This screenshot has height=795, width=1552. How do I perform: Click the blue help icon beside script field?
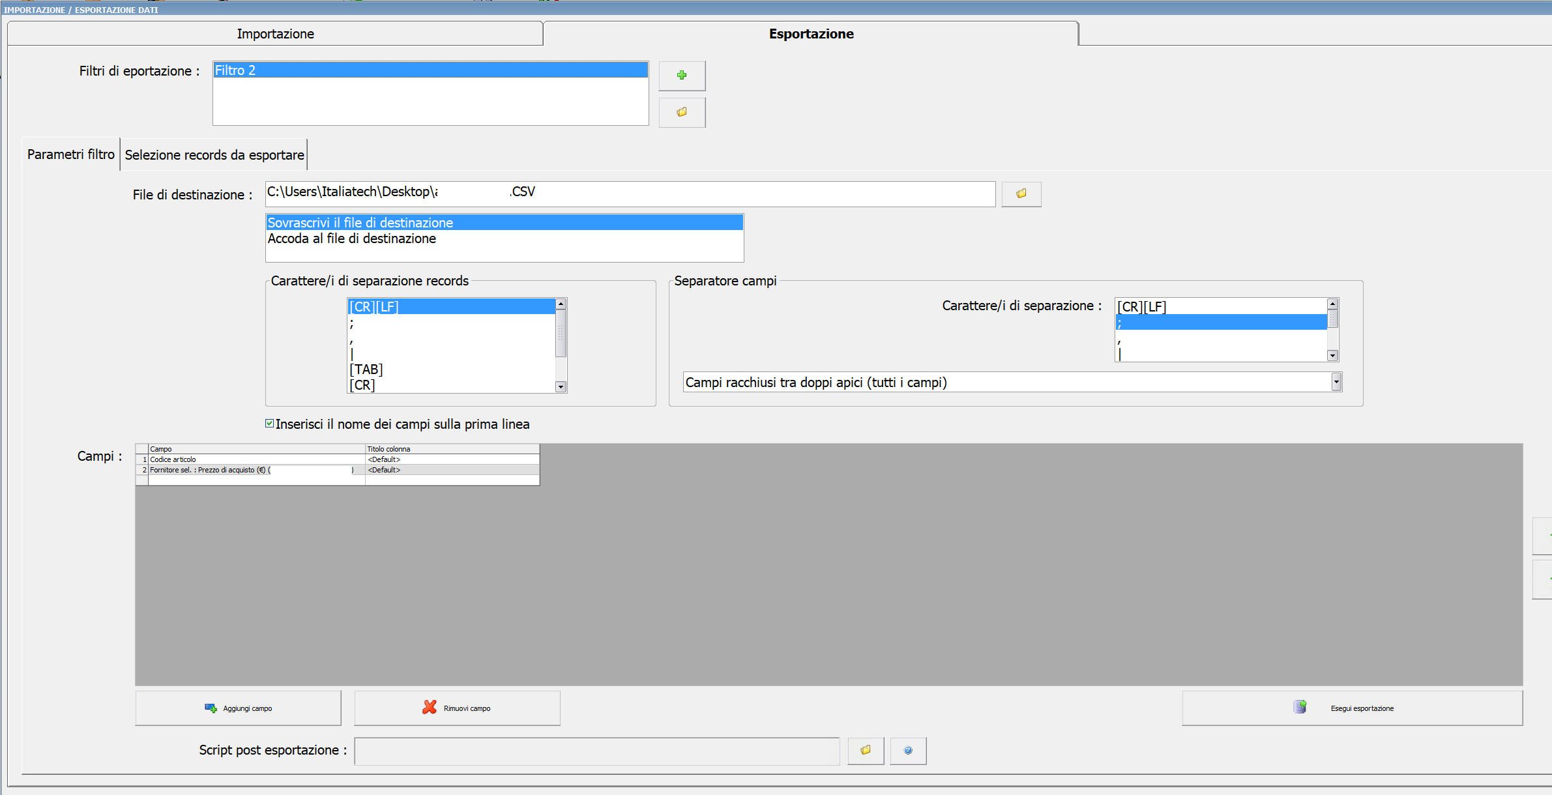(x=908, y=750)
